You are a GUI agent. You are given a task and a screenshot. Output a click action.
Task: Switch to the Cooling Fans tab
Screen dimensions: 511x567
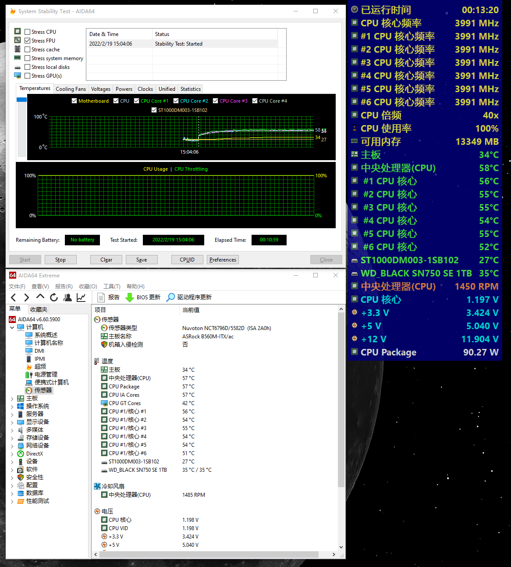[x=71, y=89]
